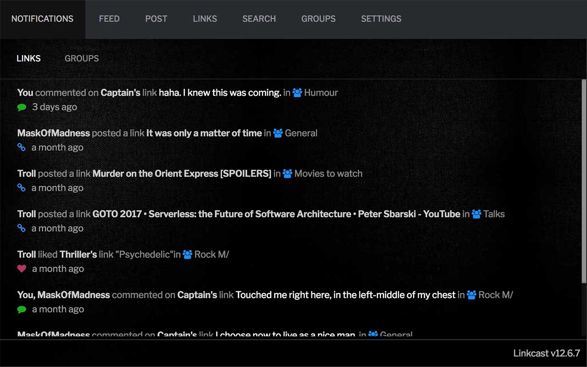Image resolution: width=587 pixels, height=367 pixels.
Task: Switch to the Feed tab
Action: click(109, 19)
